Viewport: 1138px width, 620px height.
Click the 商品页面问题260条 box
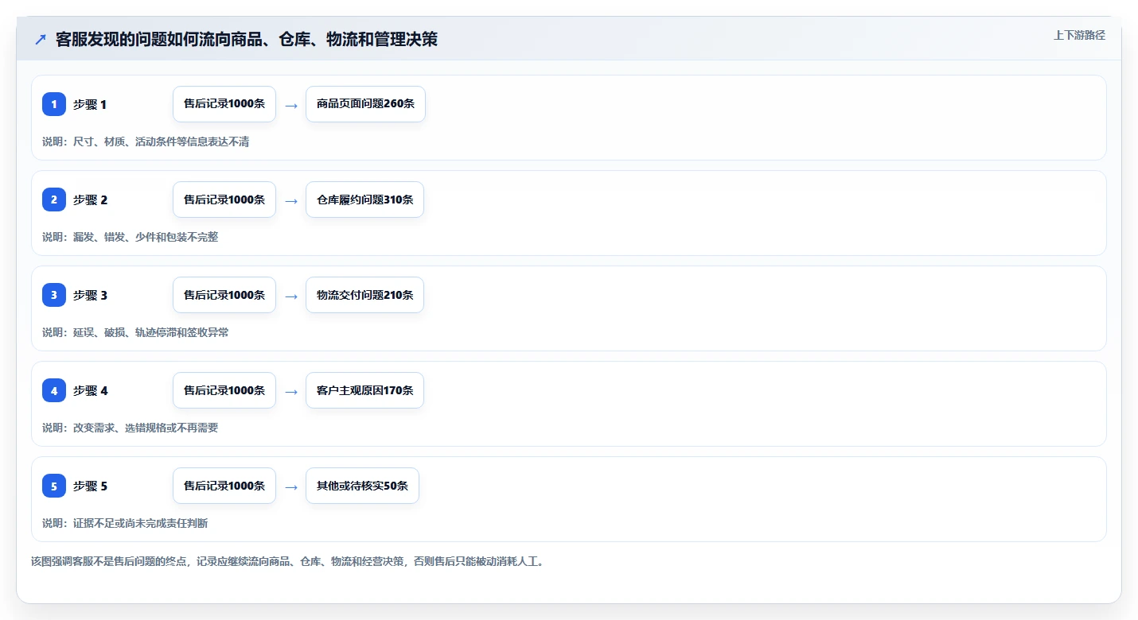click(365, 104)
